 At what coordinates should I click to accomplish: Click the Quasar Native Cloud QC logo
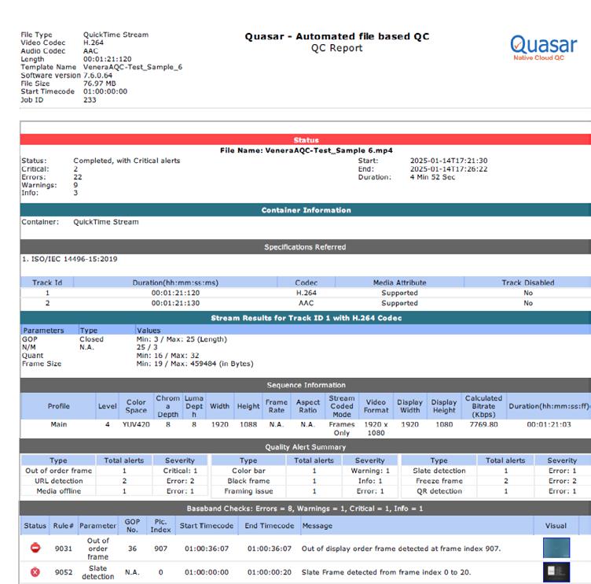[543, 46]
